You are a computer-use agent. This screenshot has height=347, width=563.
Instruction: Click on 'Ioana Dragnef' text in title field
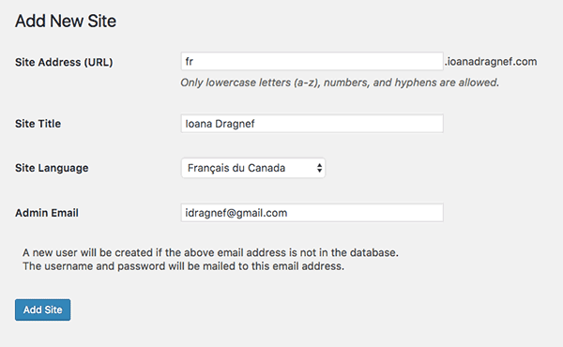(220, 124)
